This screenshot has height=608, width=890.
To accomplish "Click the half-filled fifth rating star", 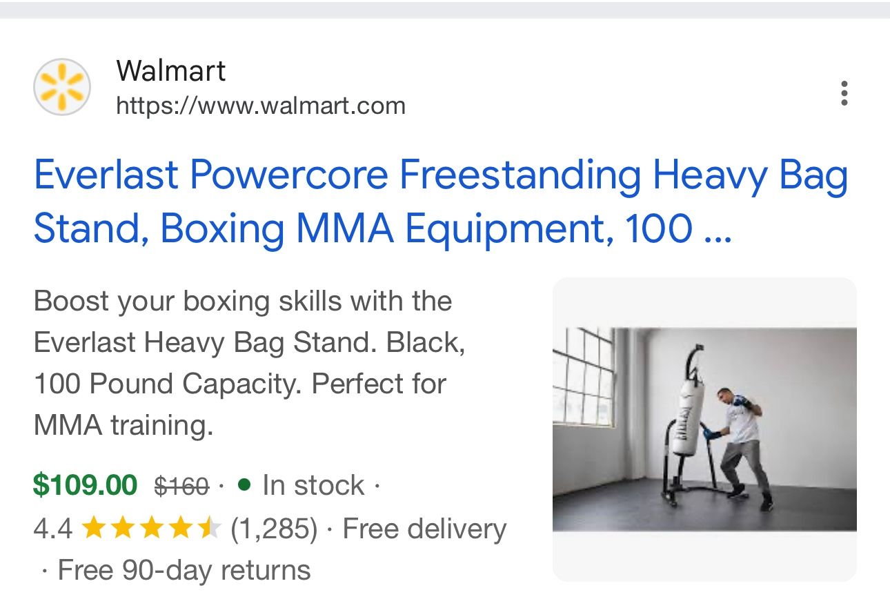I will click(208, 529).
